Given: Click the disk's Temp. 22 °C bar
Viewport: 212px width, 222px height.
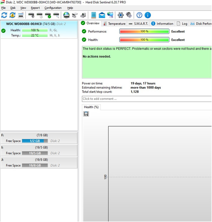Looking at the screenshot, I should pyautogui.click(x=35, y=35).
